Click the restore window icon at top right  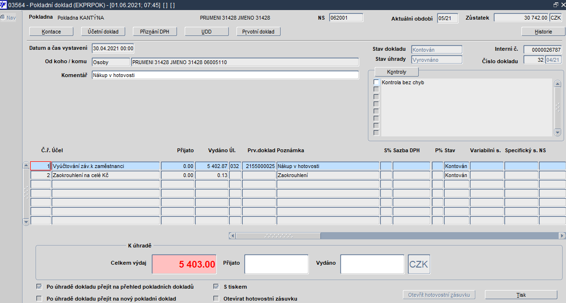pos(555,5)
